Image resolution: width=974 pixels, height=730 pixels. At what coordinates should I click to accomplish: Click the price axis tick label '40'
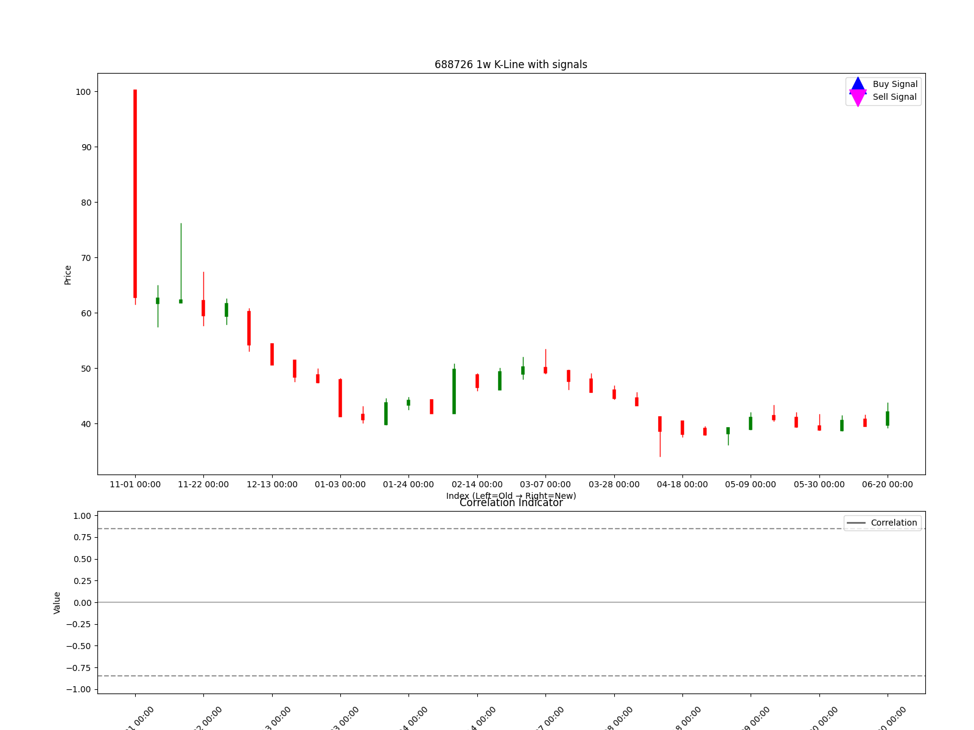(x=86, y=424)
